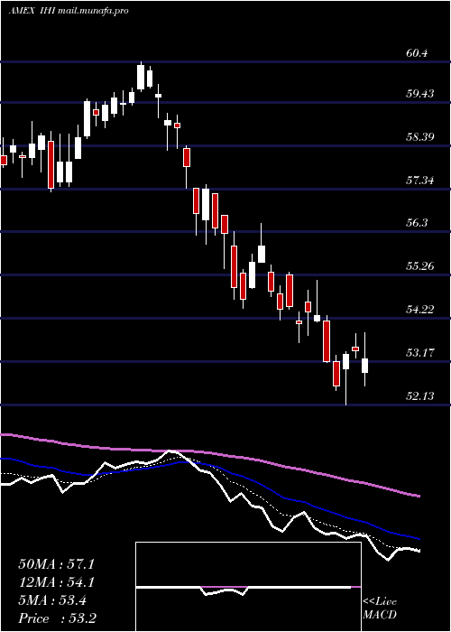Click the 54.22 price level label
Screen dimensions: 451x632
(x=420, y=309)
